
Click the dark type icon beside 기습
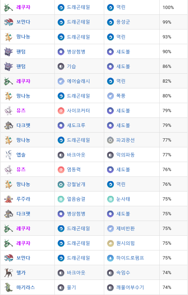[61, 66]
